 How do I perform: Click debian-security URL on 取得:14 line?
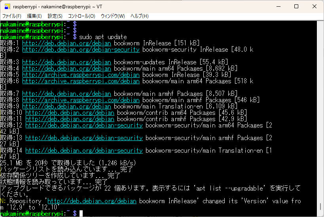84,150
